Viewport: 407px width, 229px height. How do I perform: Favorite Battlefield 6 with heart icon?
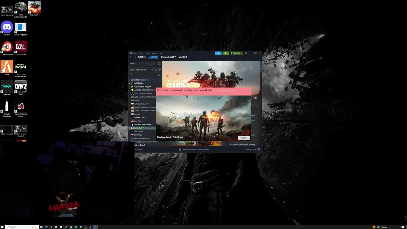255,98
